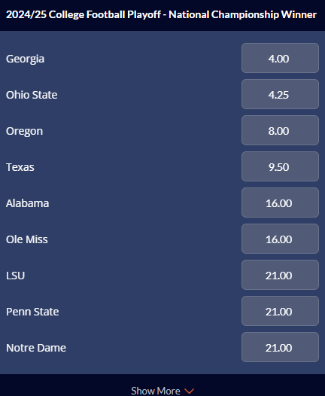
Task: Click the Georgia team name
Action: pos(25,59)
